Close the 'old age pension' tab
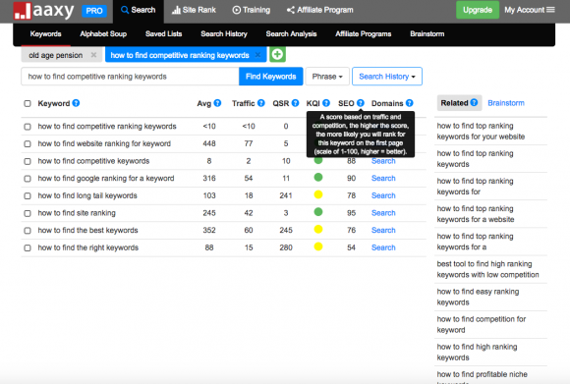This screenshot has width=570, height=384. (93, 55)
